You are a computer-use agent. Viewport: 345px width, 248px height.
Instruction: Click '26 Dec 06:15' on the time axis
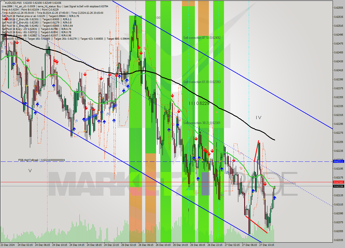(147, 245)
